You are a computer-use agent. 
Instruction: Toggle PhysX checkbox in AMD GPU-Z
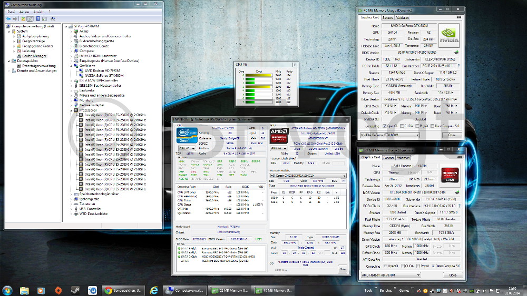click(x=418, y=266)
